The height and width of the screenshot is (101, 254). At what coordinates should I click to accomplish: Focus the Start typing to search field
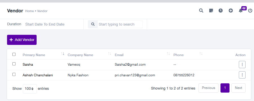tap(120, 24)
